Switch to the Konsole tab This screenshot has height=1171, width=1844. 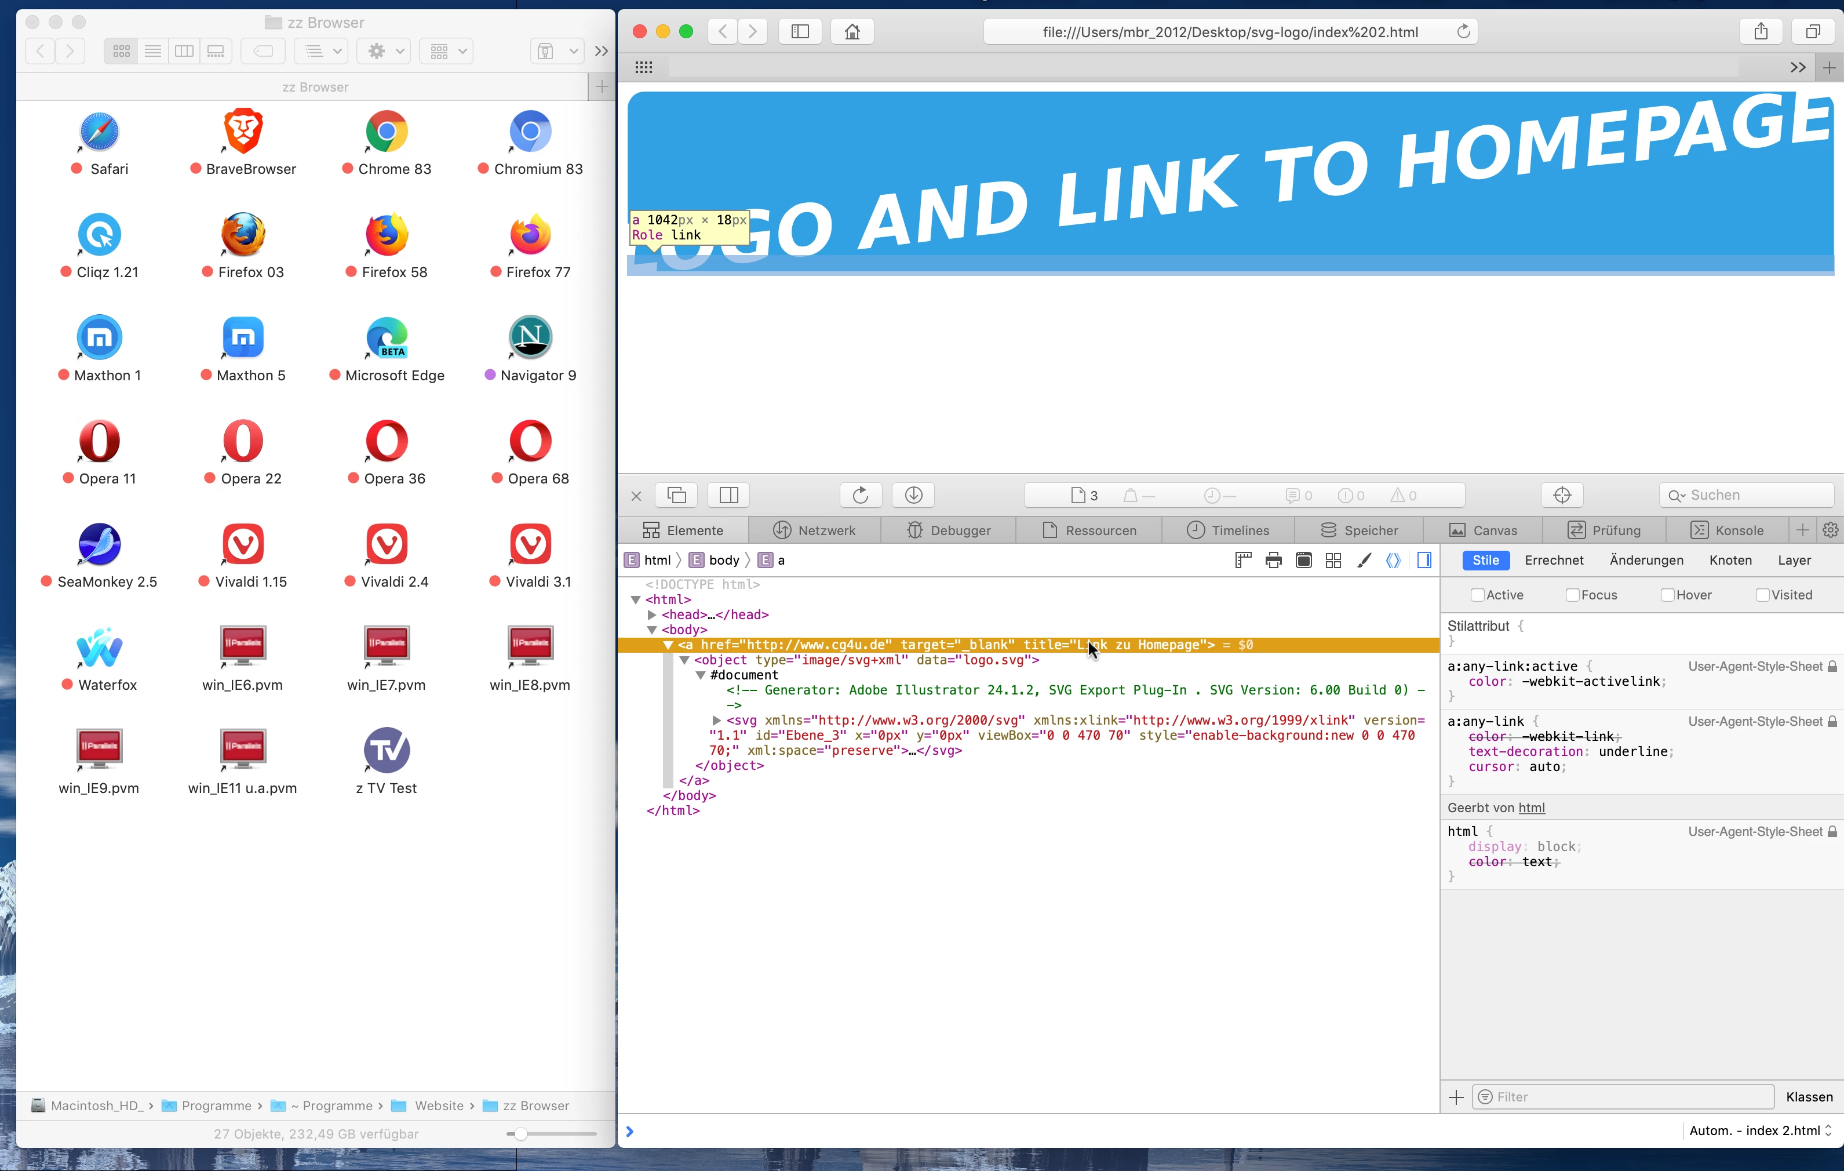(x=1729, y=531)
